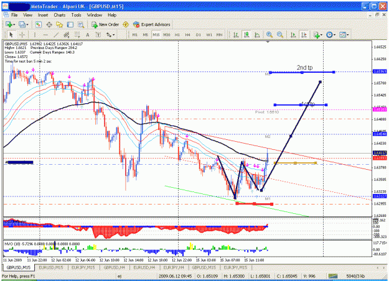
Task: Switch chart to D1 timeframe
Action: coord(198,35)
